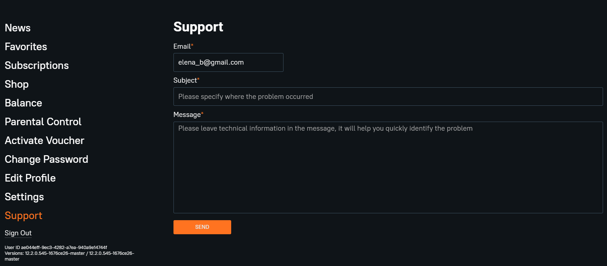607x266 pixels.
Task: Click the Support page heading
Action: pyautogui.click(x=198, y=27)
